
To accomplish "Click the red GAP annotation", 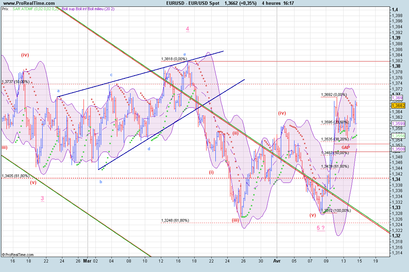I will pos(346,148).
